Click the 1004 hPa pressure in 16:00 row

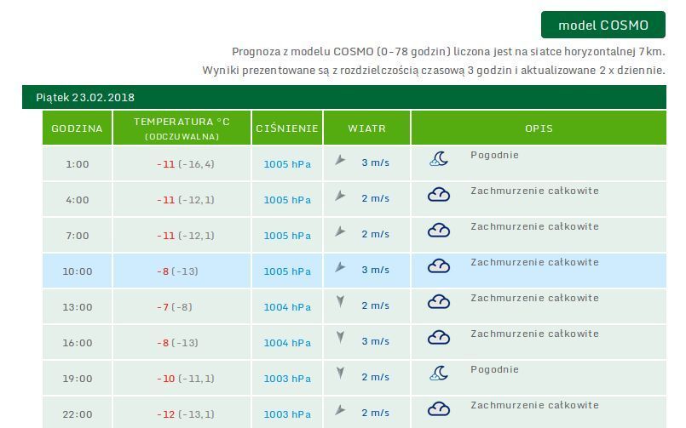click(287, 343)
